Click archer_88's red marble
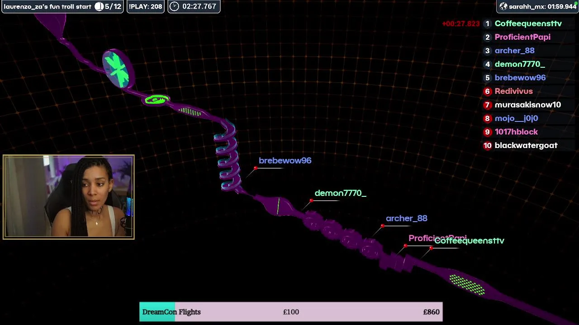 383,226
